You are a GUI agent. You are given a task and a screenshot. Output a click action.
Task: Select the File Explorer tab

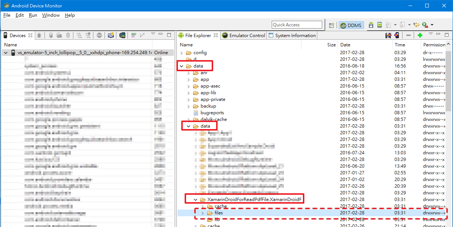tap(198, 36)
